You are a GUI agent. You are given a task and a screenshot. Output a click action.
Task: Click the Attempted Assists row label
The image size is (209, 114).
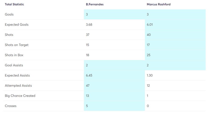tap(18, 86)
